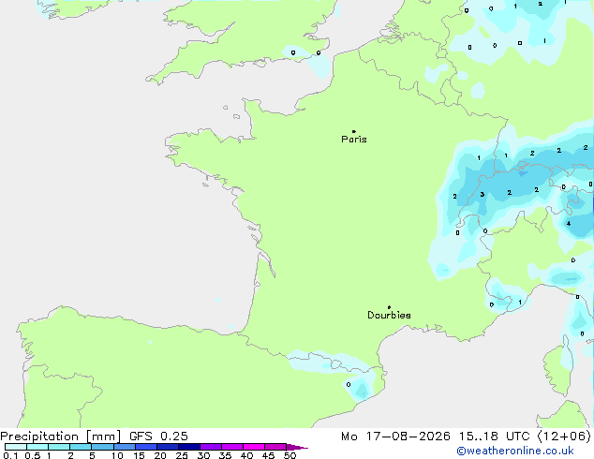Pick the magenta 40 mm legend swatch
The width and height of the screenshot is (594, 459).
[254, 447]
